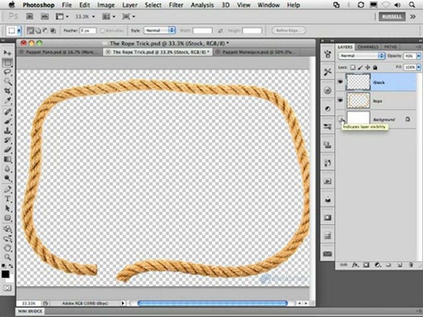Screen dimensions: 423x317
Task: Open the MINI BRIDGE panel tab
Action: point(30,311)
